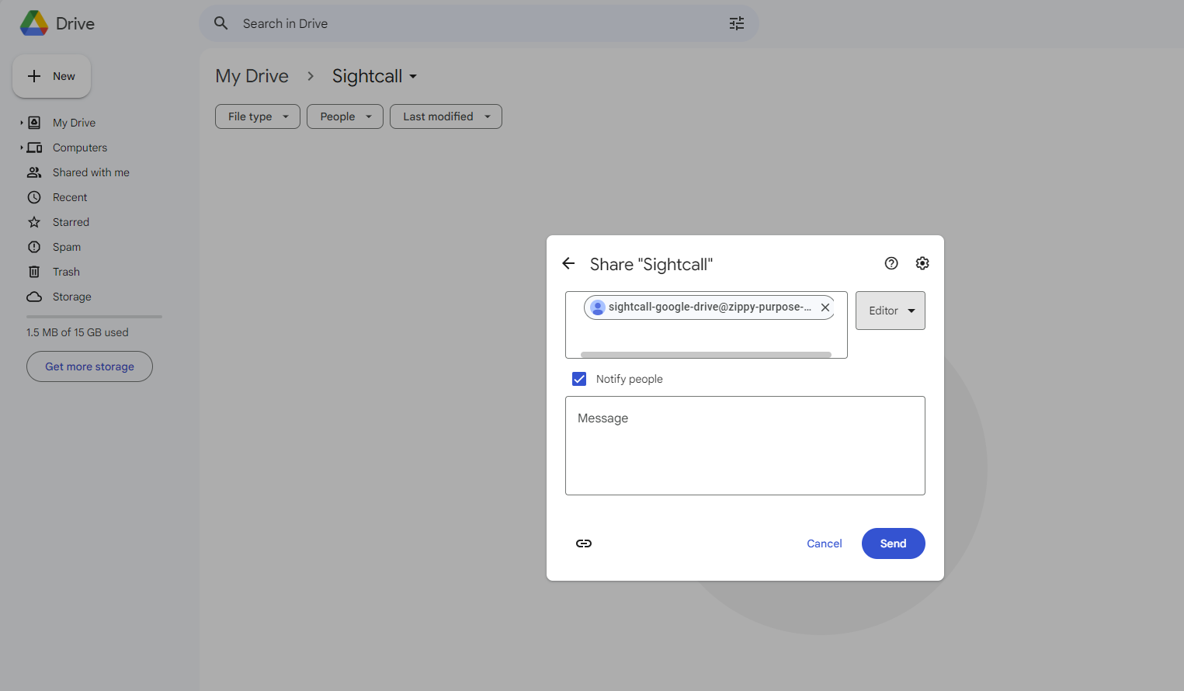1184x691 pixels.
Task: Click the recipient avatar icon
Action: (x=598, y=307)
